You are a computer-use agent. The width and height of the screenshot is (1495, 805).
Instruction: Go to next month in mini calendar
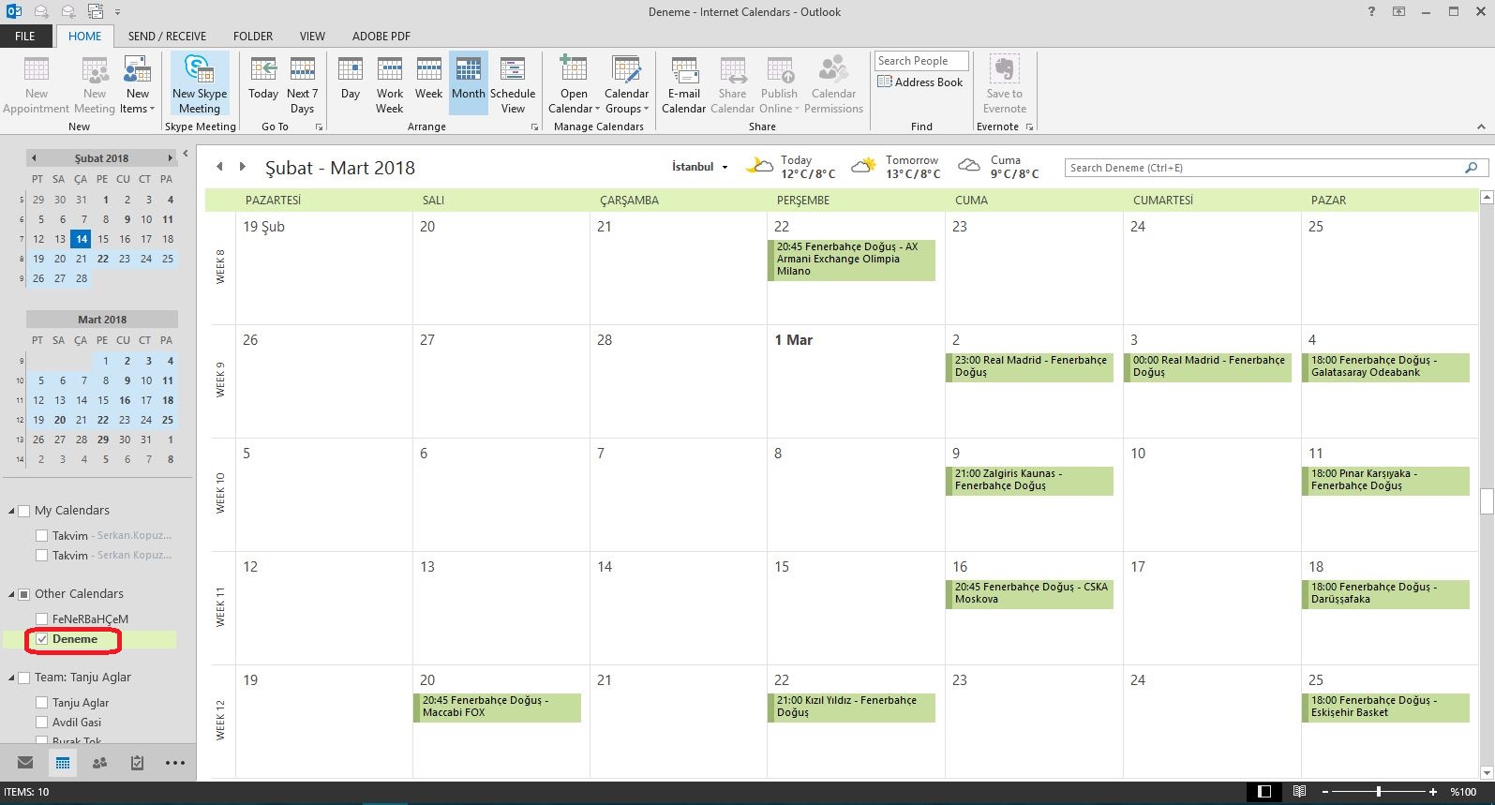coord(170,158)
